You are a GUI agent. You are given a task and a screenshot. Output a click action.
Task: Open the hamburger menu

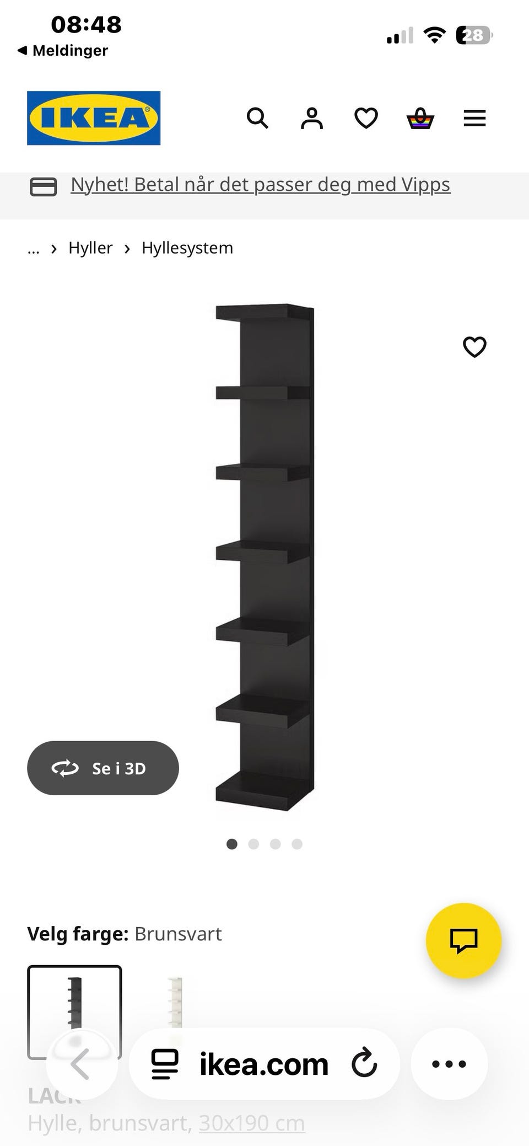click(474, 118)
